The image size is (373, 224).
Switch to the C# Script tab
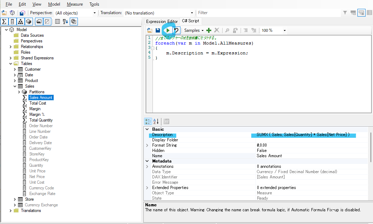click(x=190, y=21)
